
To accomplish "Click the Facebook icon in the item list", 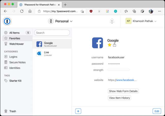I will tap(39, 44).
